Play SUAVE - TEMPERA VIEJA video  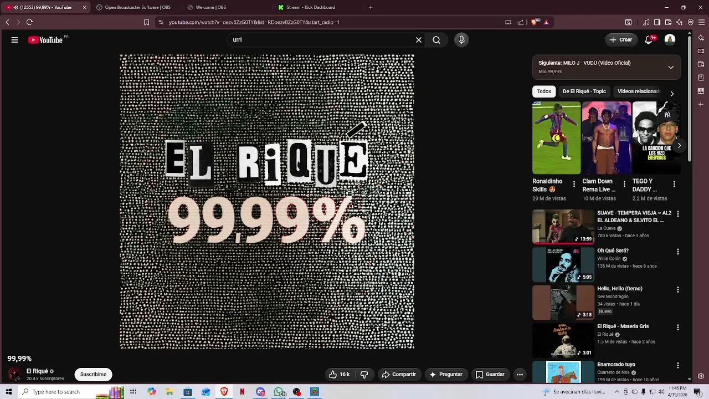[x=563, y=227]
